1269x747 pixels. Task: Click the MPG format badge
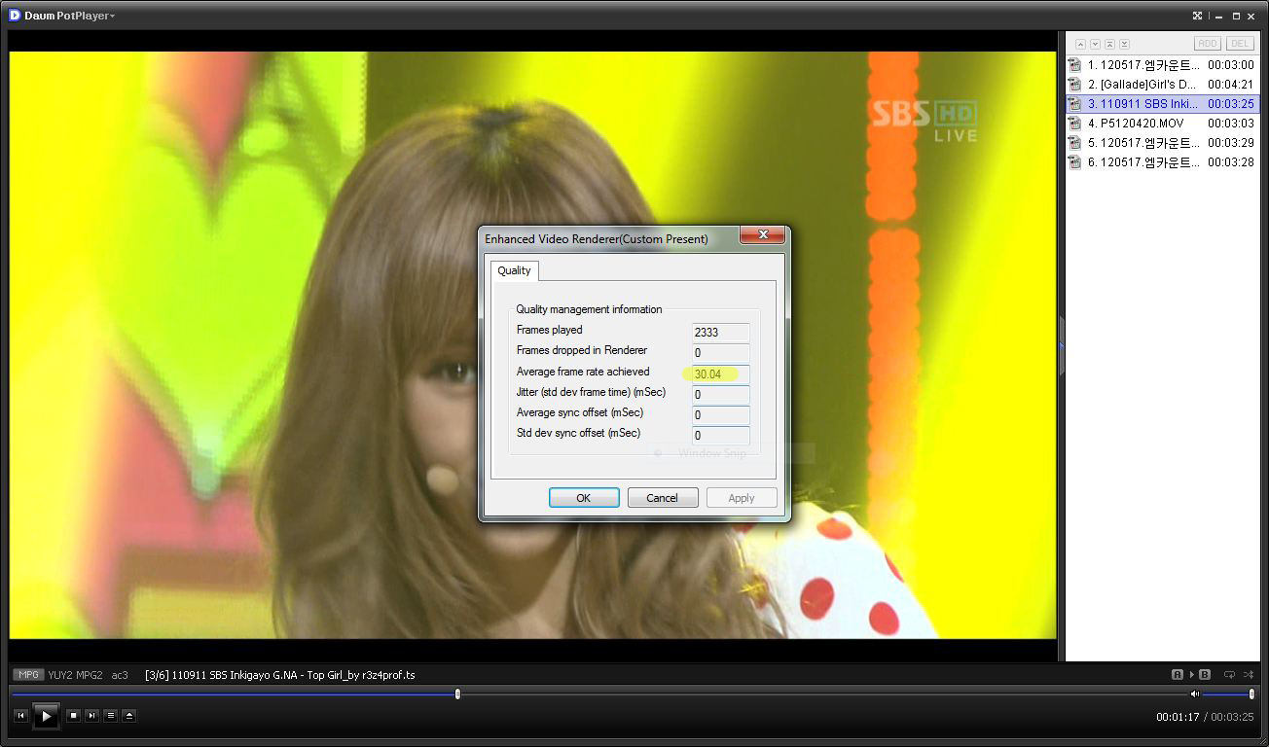28,674
